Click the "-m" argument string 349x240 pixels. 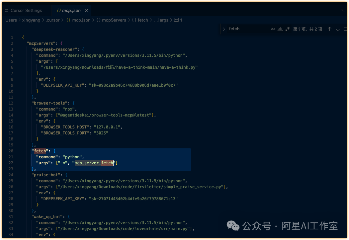click(62, 163)
